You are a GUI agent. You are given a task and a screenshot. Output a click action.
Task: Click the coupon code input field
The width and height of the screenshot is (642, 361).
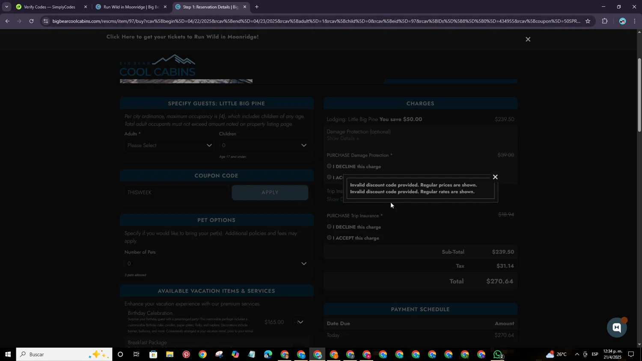click(175, 192)
